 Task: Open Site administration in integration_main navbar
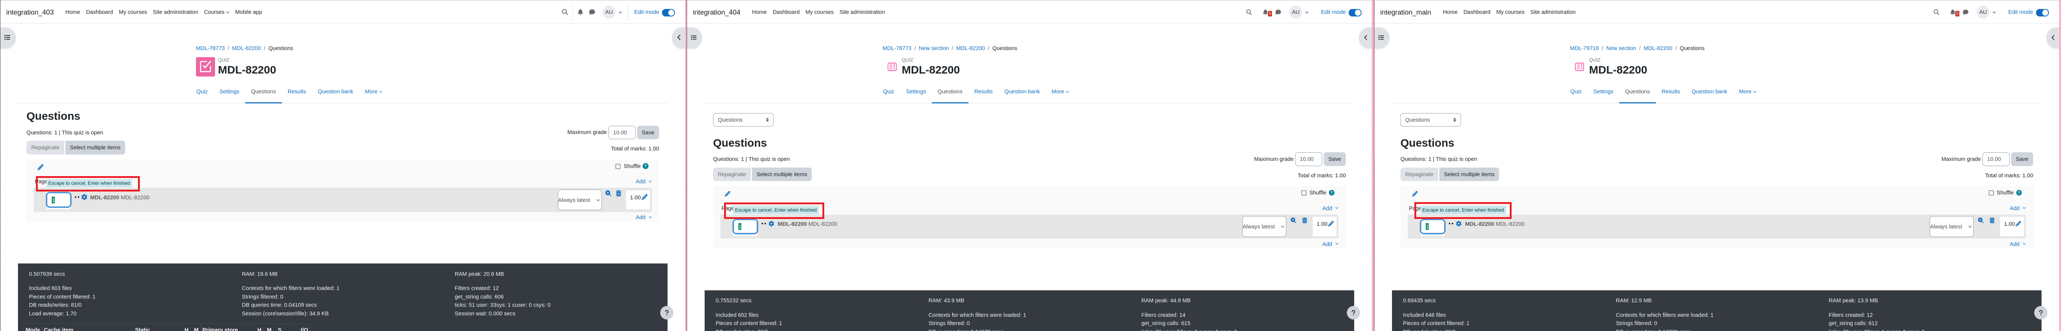point(1553,12)
